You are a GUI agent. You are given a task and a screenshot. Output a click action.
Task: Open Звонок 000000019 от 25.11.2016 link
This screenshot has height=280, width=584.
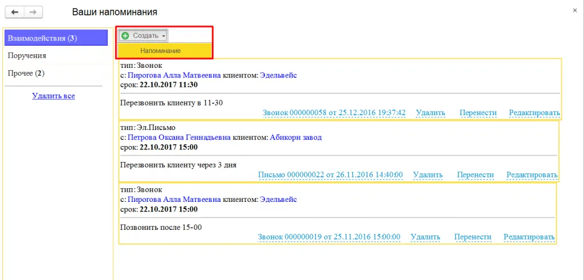tap(329, 237)
